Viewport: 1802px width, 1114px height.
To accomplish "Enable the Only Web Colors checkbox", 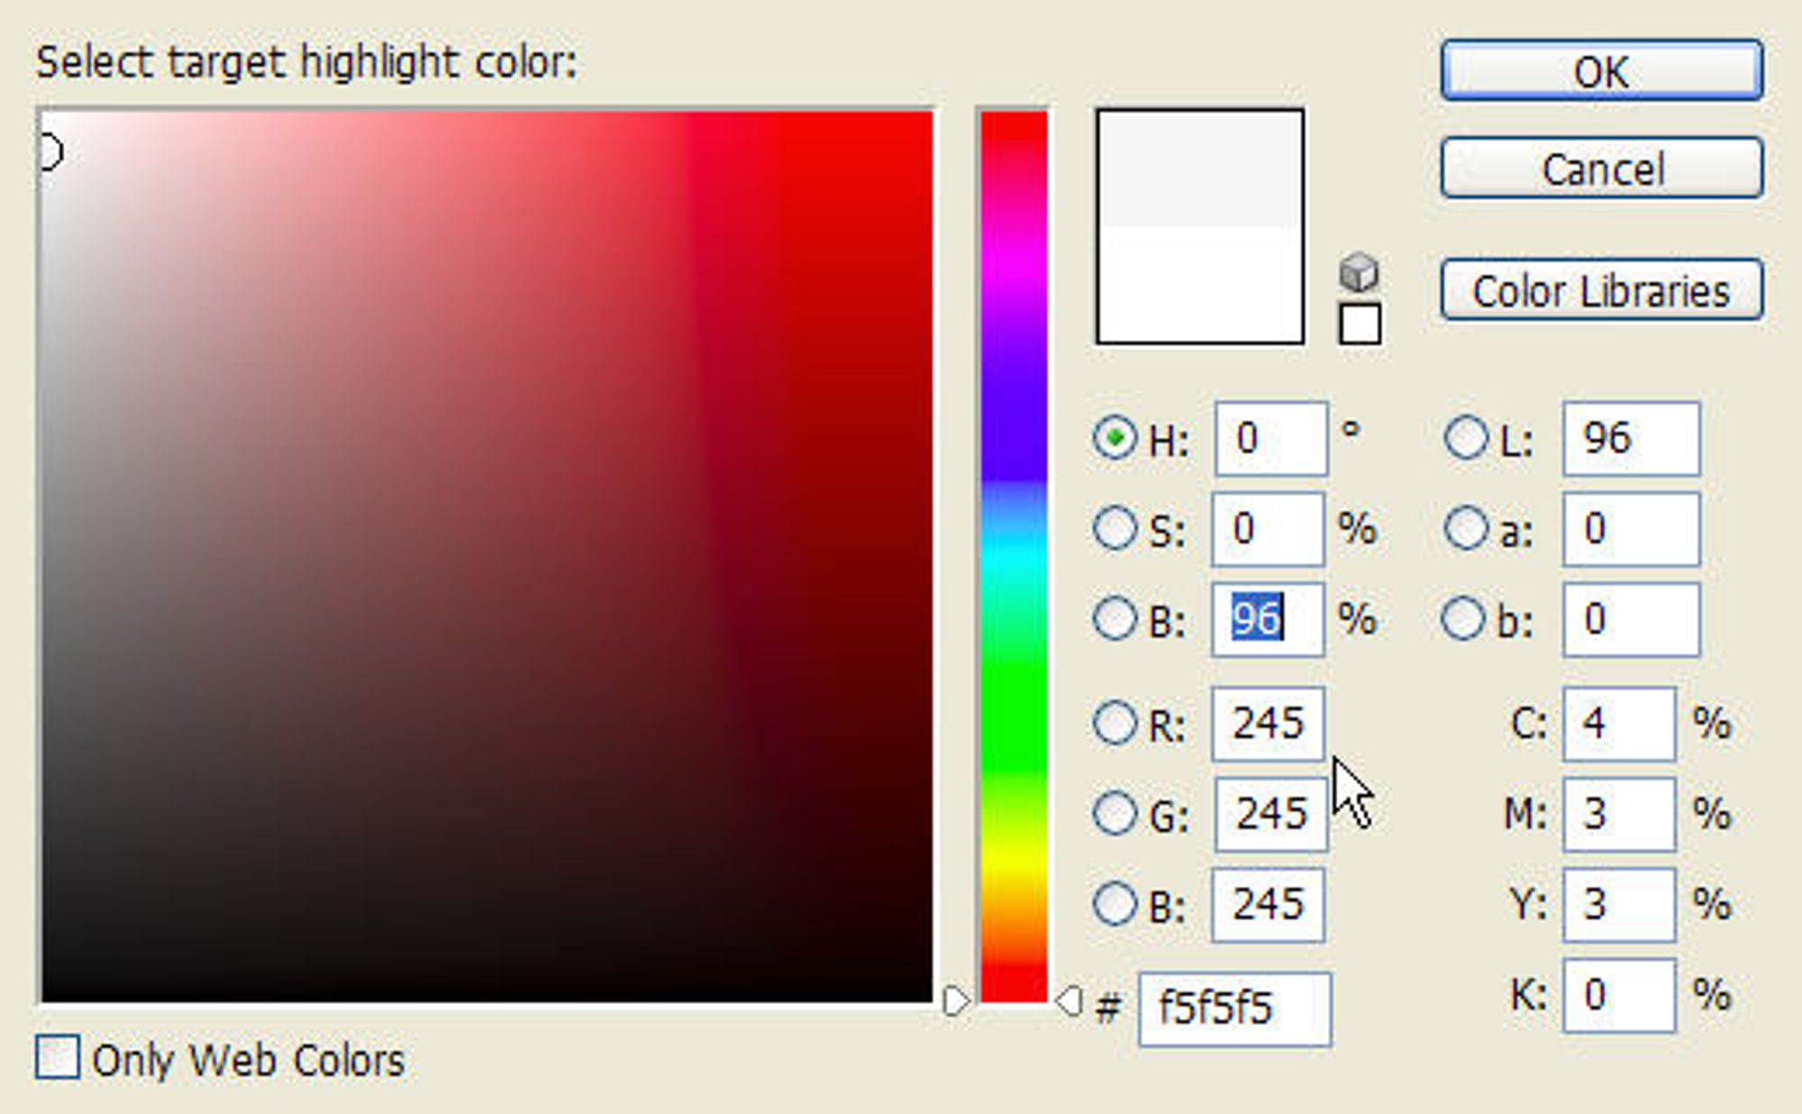I will click(58, 1057).
